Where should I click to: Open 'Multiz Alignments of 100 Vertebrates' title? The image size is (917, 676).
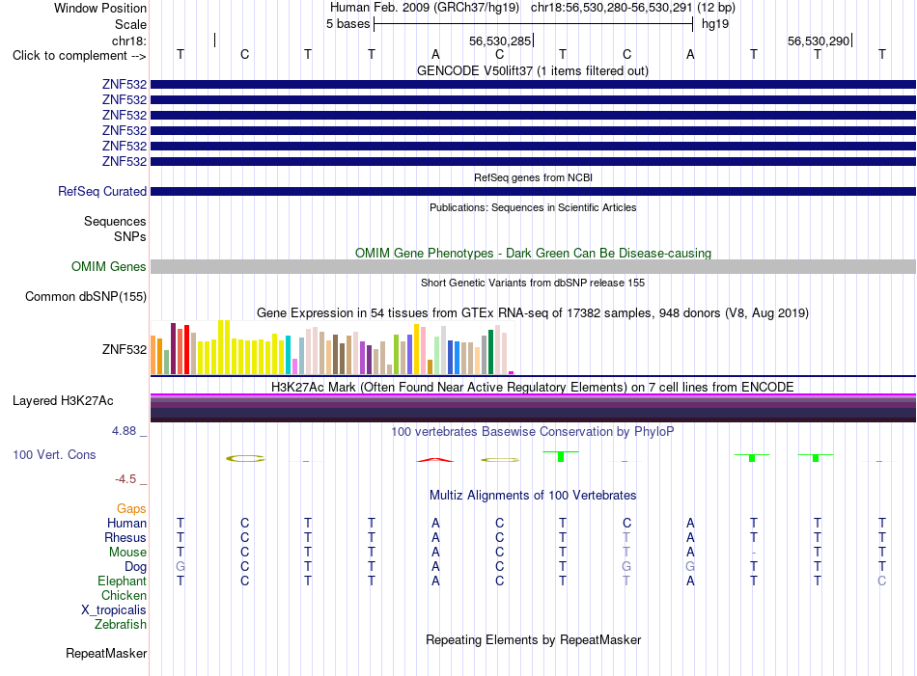click(x=533, y=496)
